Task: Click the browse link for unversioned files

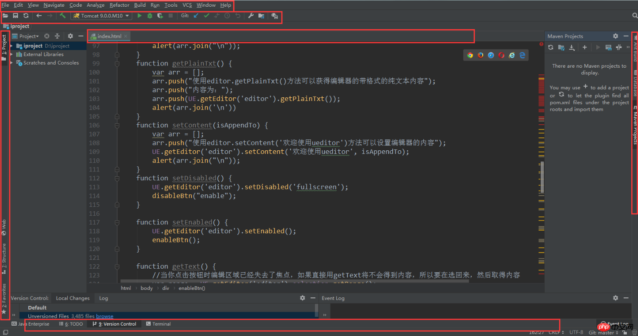Action: click(104, 316)
